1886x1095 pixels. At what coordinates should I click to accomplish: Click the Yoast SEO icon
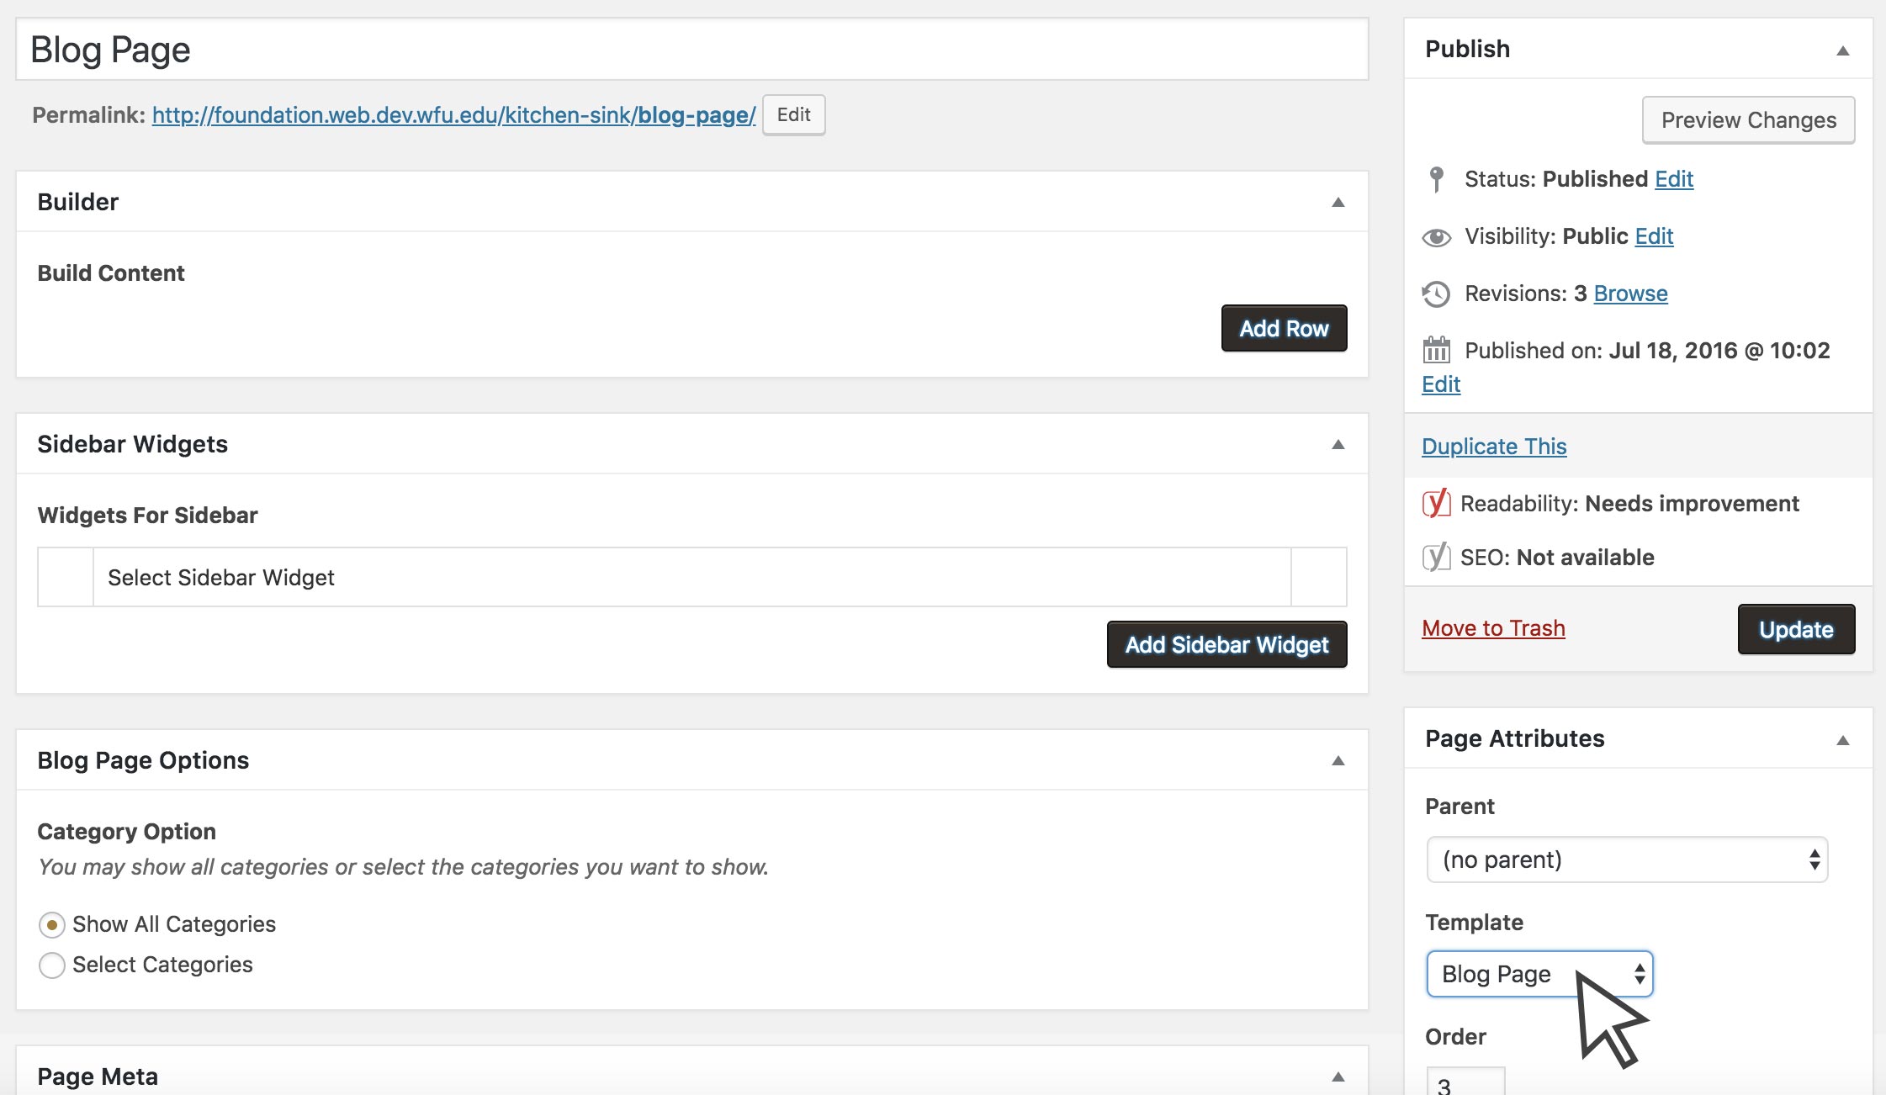click(1436, 557)
